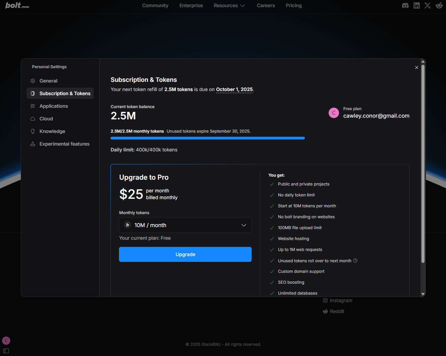Click the Applications grid icon in sidebar
Viewport: 446px width, 356px height.
[33, 106]
